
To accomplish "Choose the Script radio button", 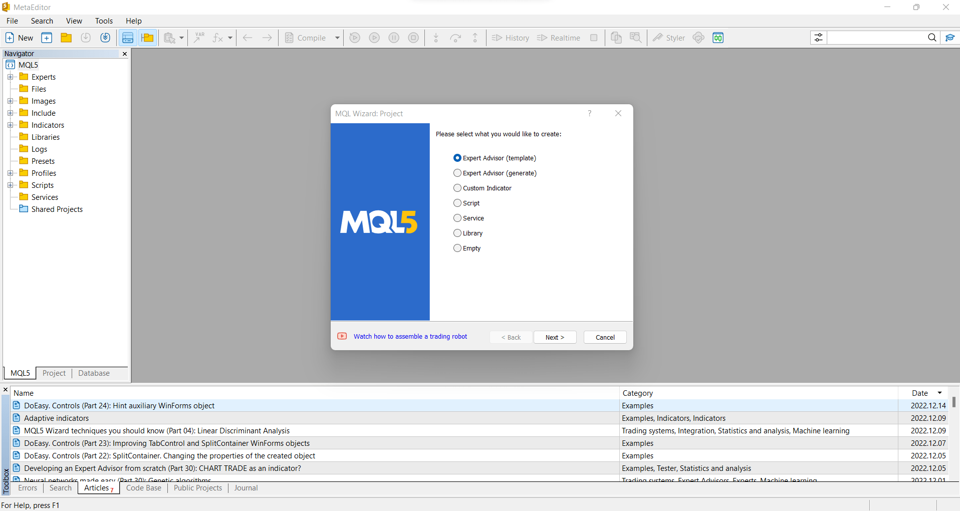I will coord(457,203).
